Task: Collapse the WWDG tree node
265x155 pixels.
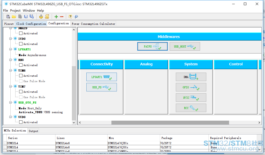Action: (x=11, y=117)
